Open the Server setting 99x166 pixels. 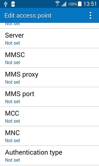tap(49, 38)
